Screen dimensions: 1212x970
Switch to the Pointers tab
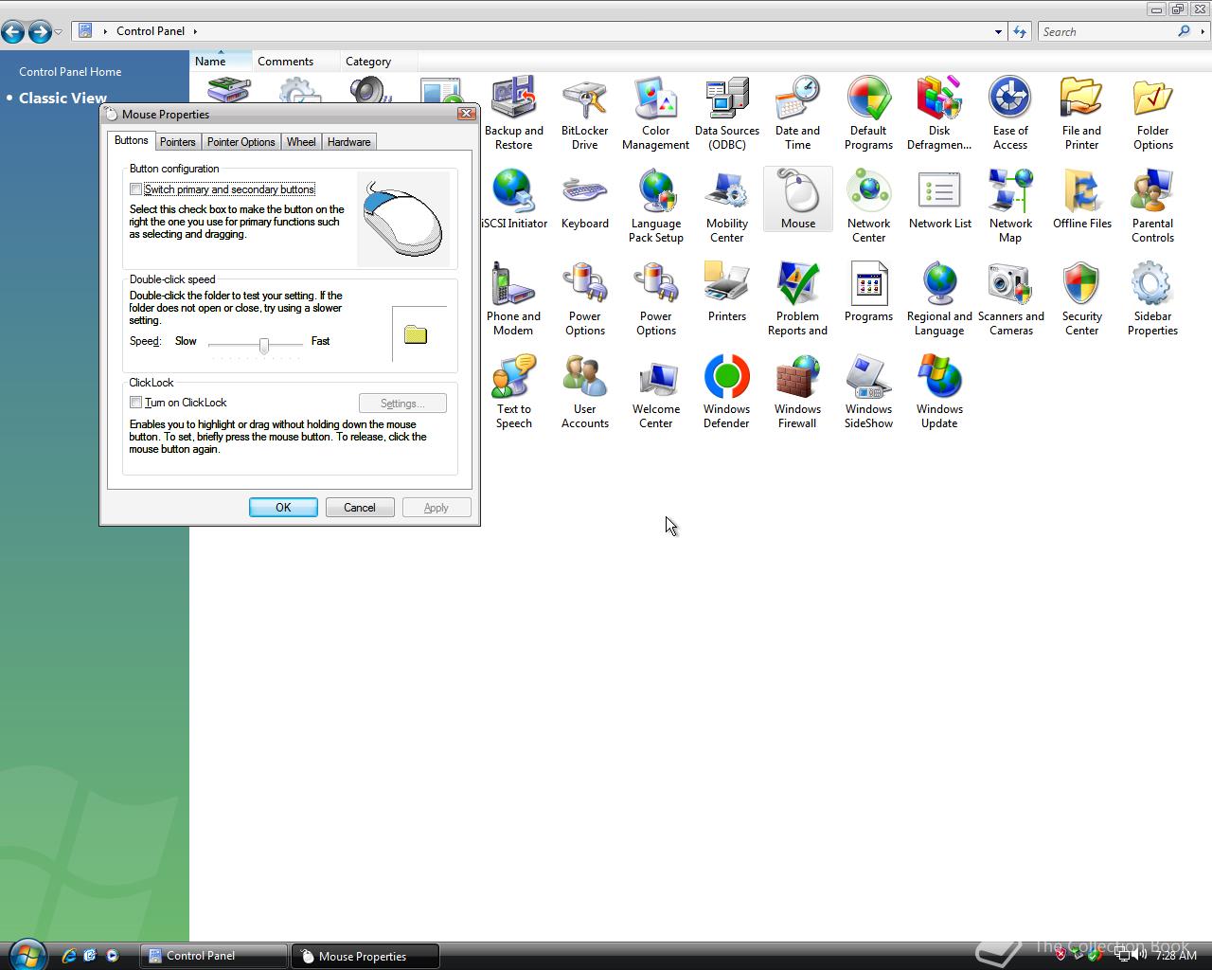177,142
